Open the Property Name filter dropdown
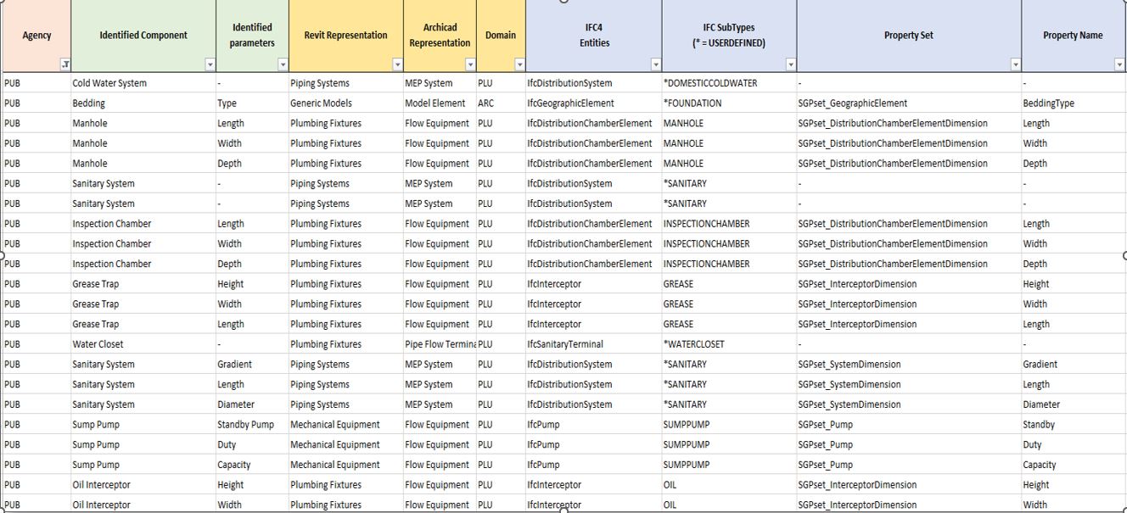 [x=1119, y=64]
